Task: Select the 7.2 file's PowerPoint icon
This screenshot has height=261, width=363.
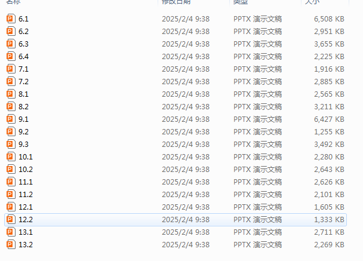Action: coord(11,81)
